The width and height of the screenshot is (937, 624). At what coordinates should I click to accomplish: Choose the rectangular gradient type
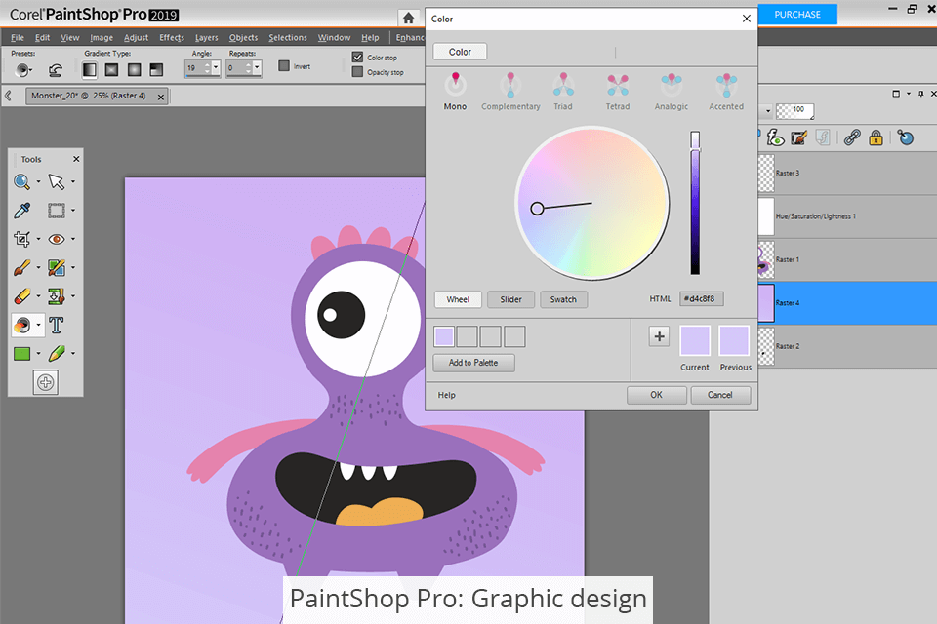coord(111,70)
